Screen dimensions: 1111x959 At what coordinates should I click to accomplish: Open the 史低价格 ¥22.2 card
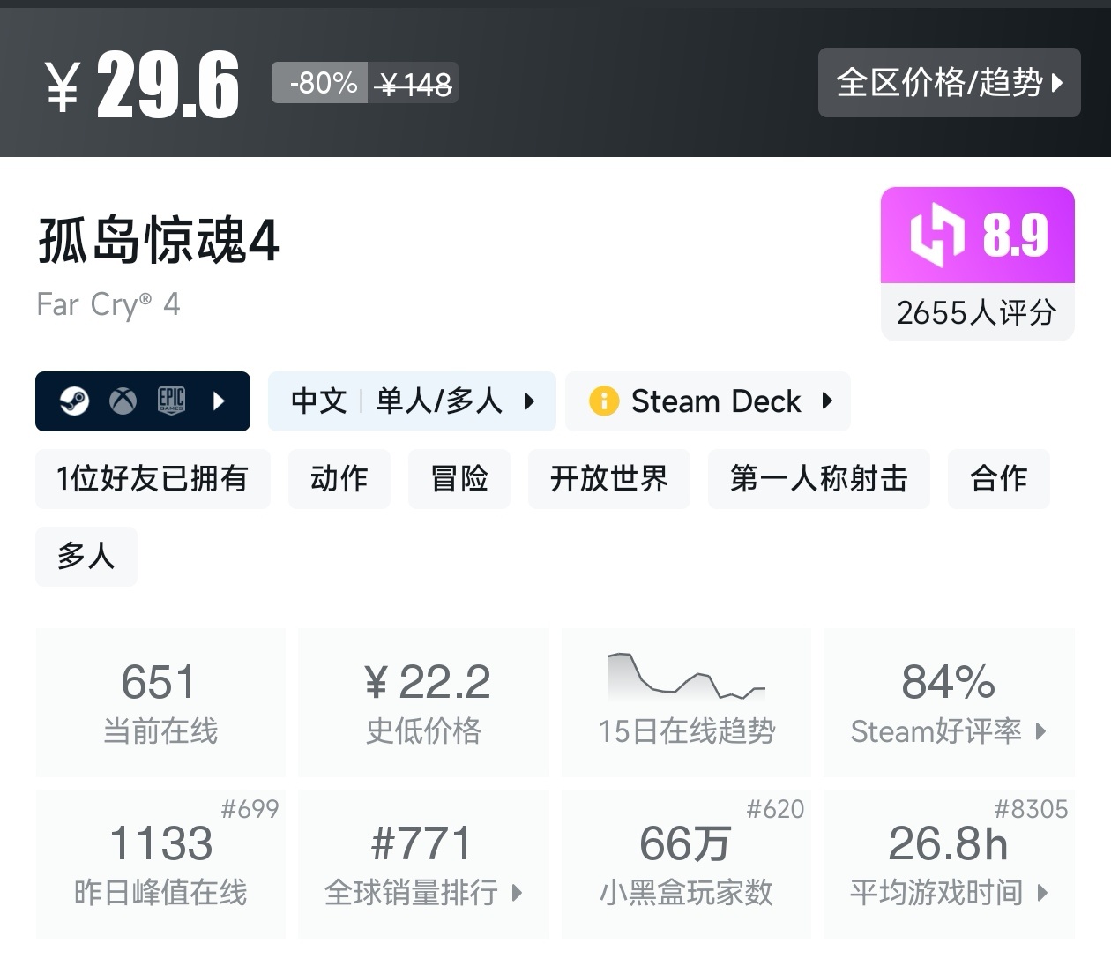(x=424, y=702)
